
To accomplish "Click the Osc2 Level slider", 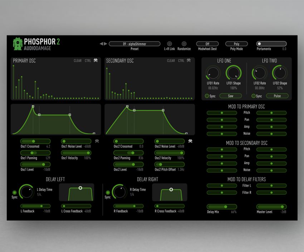I will [x=128, y=164].
